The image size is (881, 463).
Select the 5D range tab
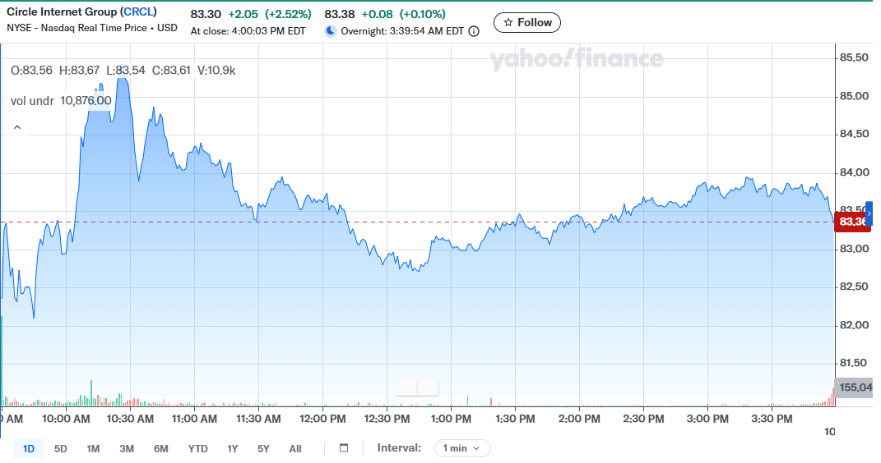click(61, 448)
